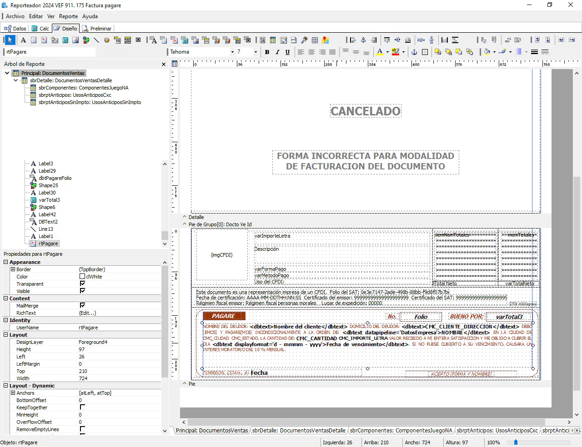Screen dimensions: 582x447
Task: Expand the Border property node
Action: coord(13,269)
